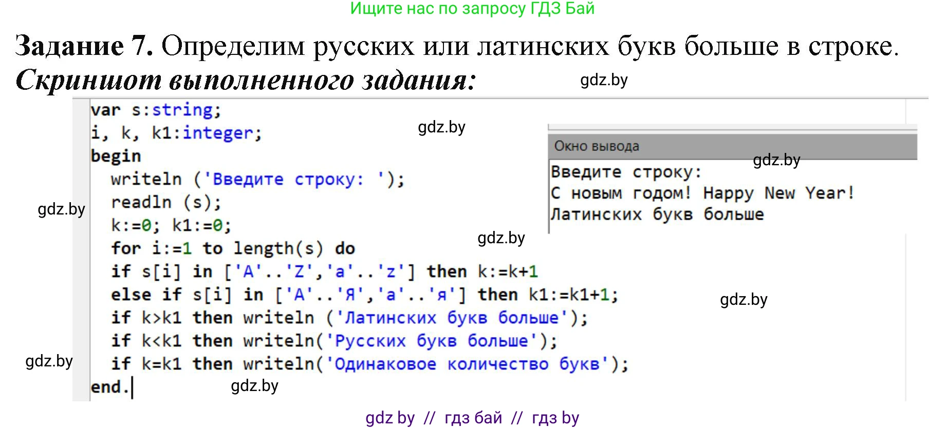Click the 'Задание 7.' heading text
The height and width of the screenshot is (429, 946).
point(84,46)
